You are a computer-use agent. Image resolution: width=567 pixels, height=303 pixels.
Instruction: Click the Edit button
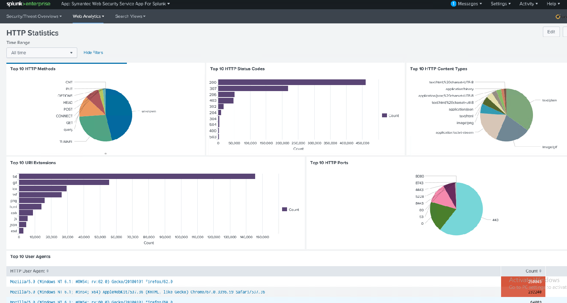click(551, 32)
